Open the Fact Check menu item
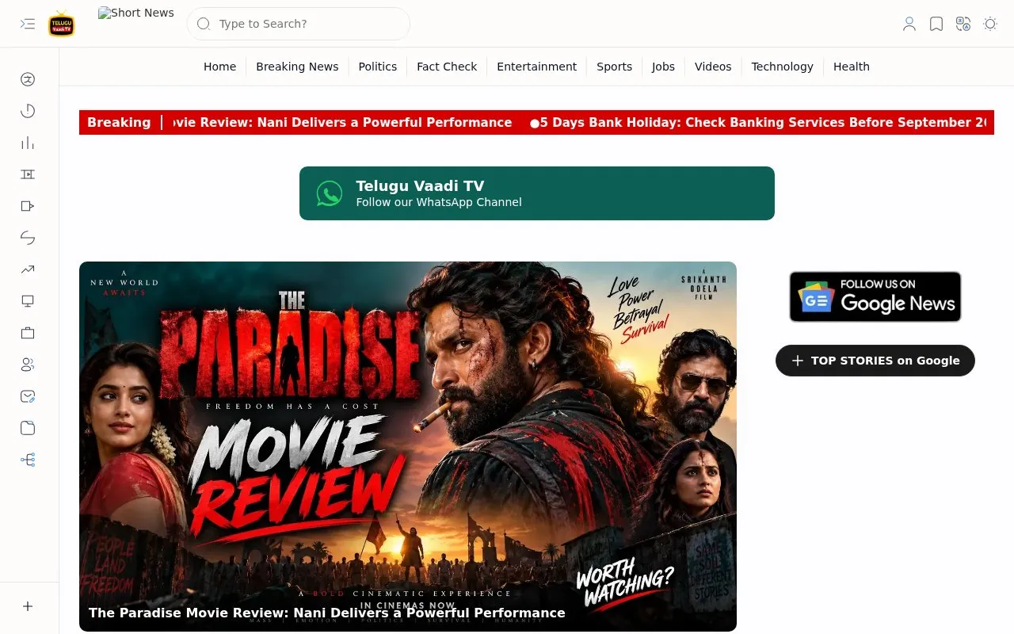Viewport: 1014px width, 634px height. (x=447, y=67)
